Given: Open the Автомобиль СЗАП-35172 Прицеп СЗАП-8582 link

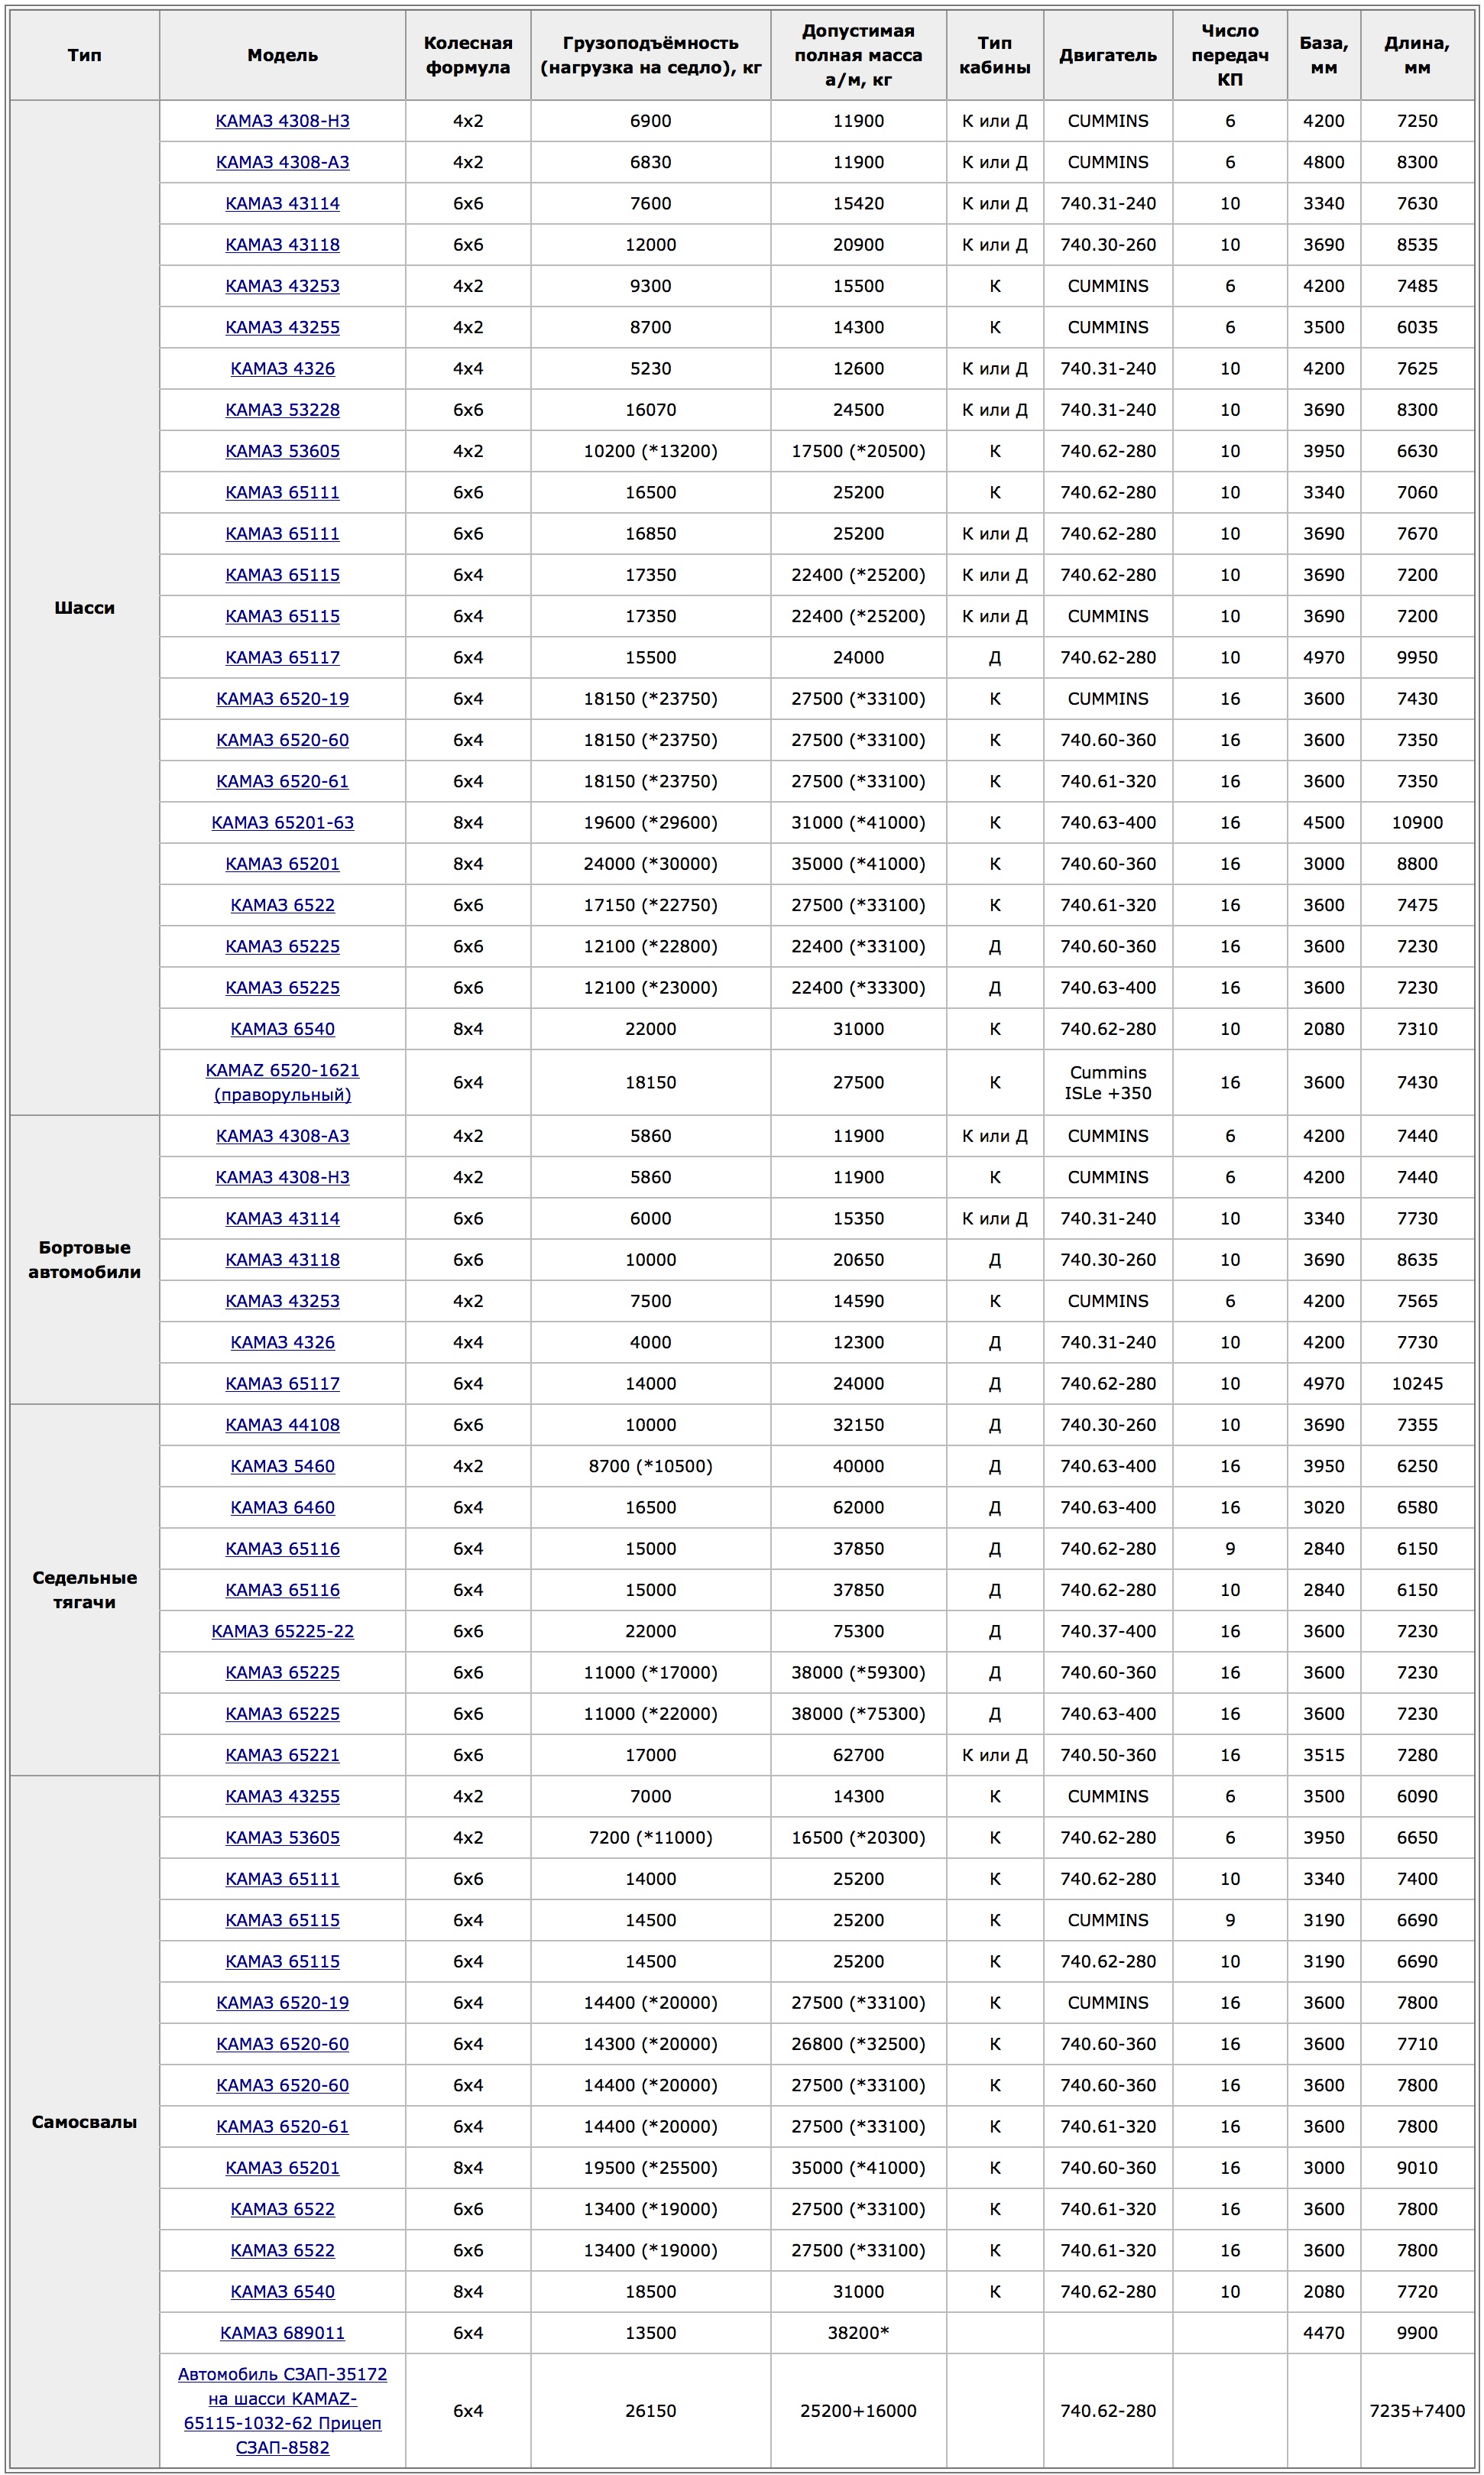Looking at the screenshot, I should pos(282,2411).
